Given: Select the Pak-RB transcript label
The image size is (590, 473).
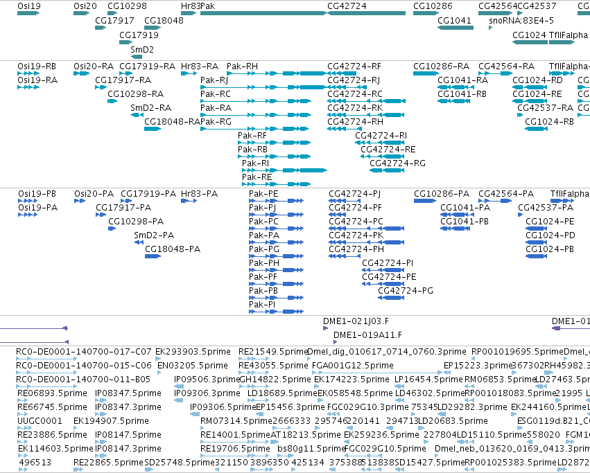Looking at the screenshot, I should pos(252,150).
